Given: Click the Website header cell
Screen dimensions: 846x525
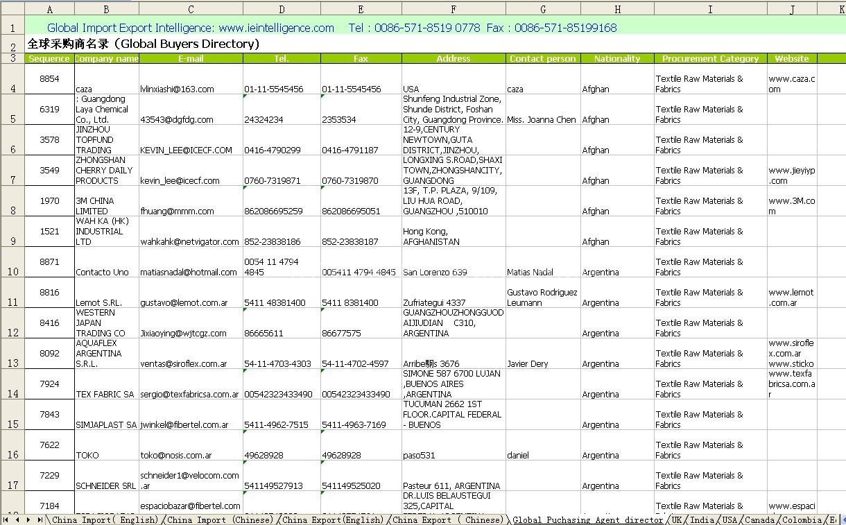Looking at the screenshot, I should click(x=792, y=58).
